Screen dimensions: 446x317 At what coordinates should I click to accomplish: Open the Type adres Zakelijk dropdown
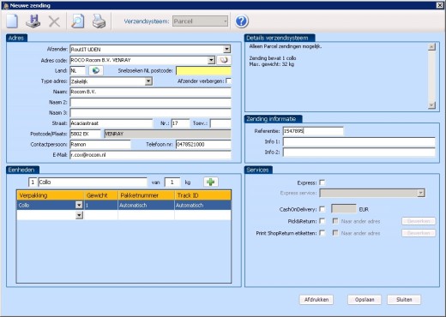(148, 81)
